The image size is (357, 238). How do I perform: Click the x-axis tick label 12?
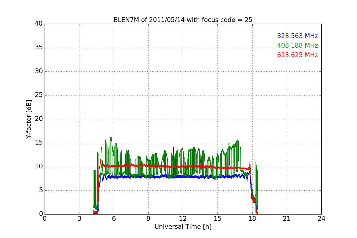(183, 218)
